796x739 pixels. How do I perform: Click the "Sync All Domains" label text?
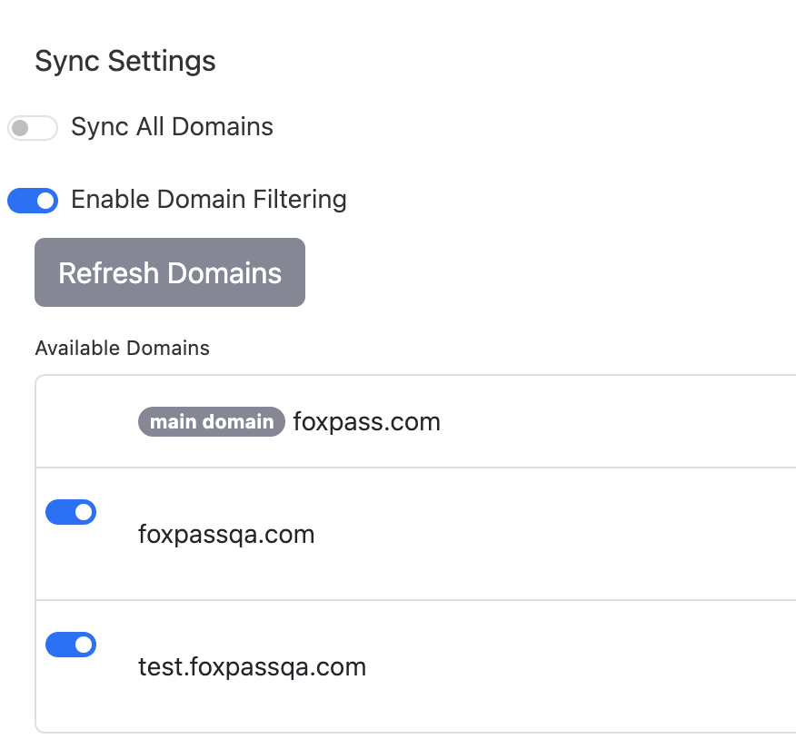(x=172, y=127)
